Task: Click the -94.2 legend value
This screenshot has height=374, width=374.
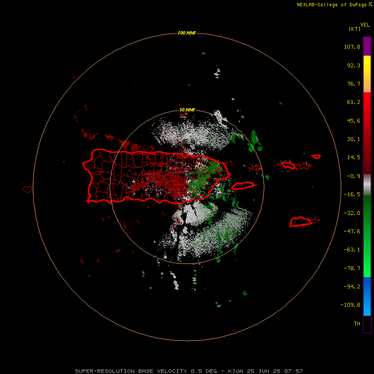Action: 352,287
